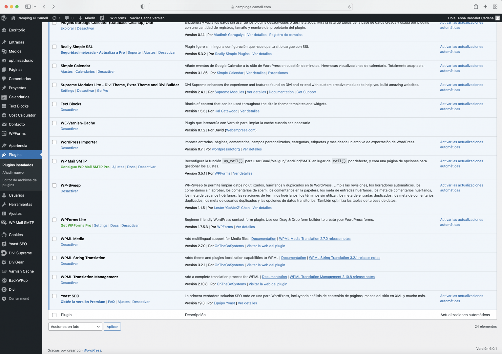Check the Simple Calendar checkbox
The width and height of the screenshot is (502, 354).
tap(54, 66)
